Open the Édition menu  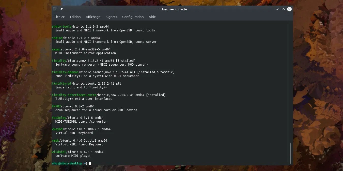pyautogui.click(x=75, y=17)
